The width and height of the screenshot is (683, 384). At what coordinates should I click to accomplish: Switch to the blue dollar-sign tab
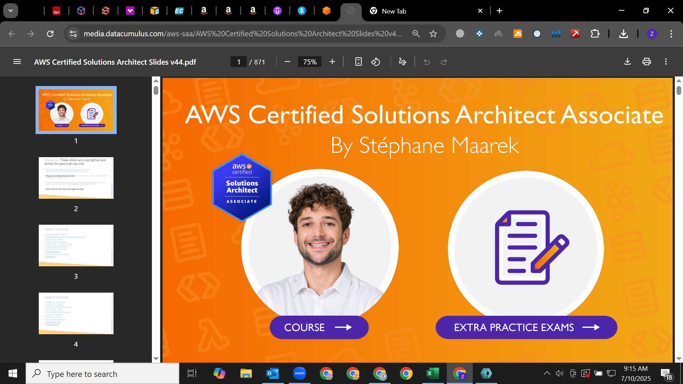tap(302, 11)
